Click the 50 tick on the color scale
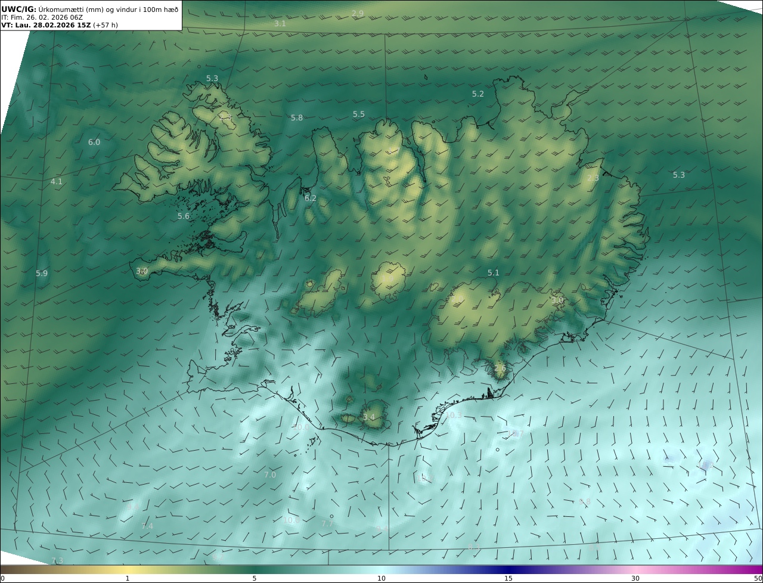This screenshot has height=583, width=763. (758, 578)
